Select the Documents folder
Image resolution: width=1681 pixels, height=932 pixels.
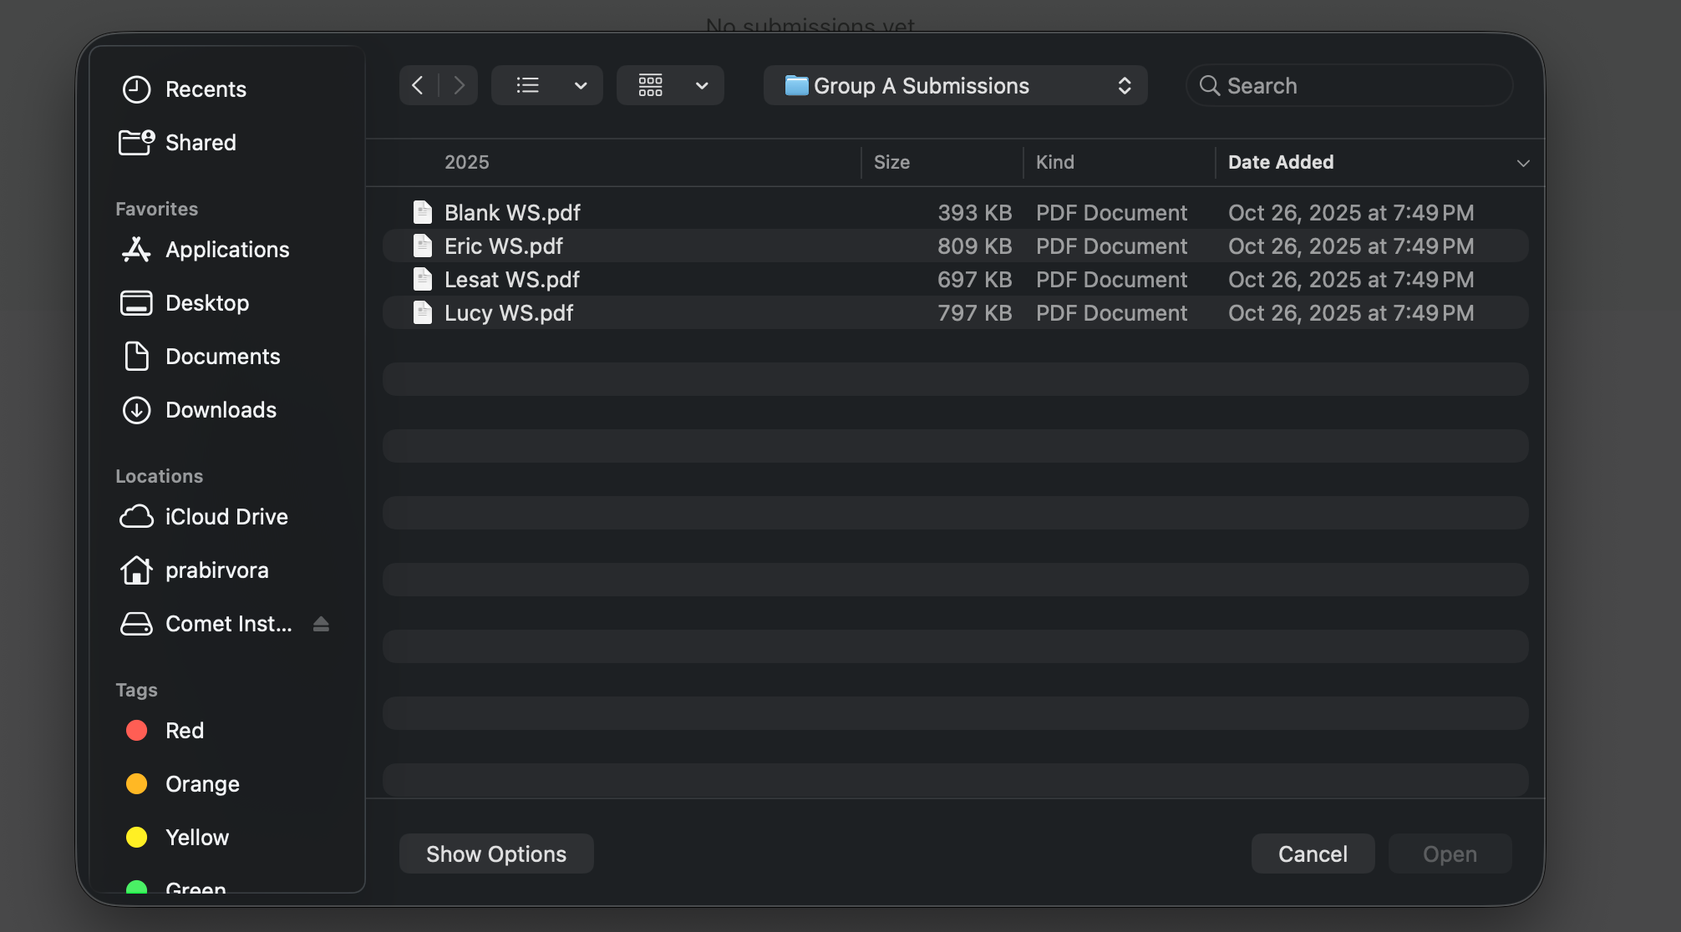click(223, 356)
